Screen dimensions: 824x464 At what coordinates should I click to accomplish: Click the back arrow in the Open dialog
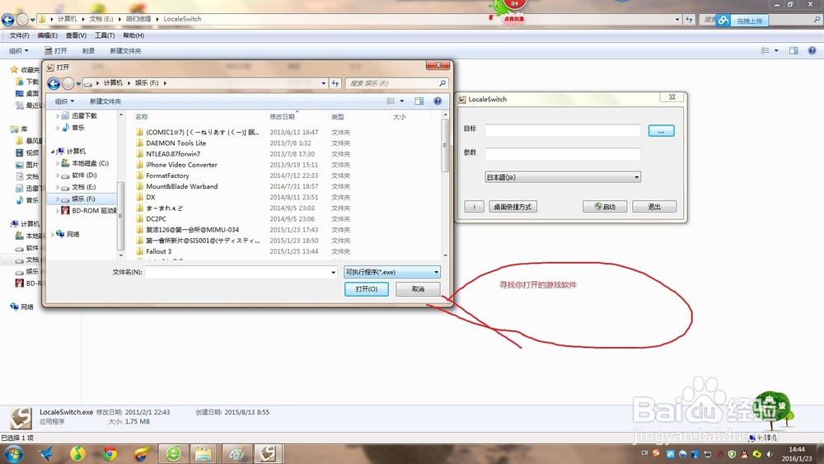click(x=53, y=83)
